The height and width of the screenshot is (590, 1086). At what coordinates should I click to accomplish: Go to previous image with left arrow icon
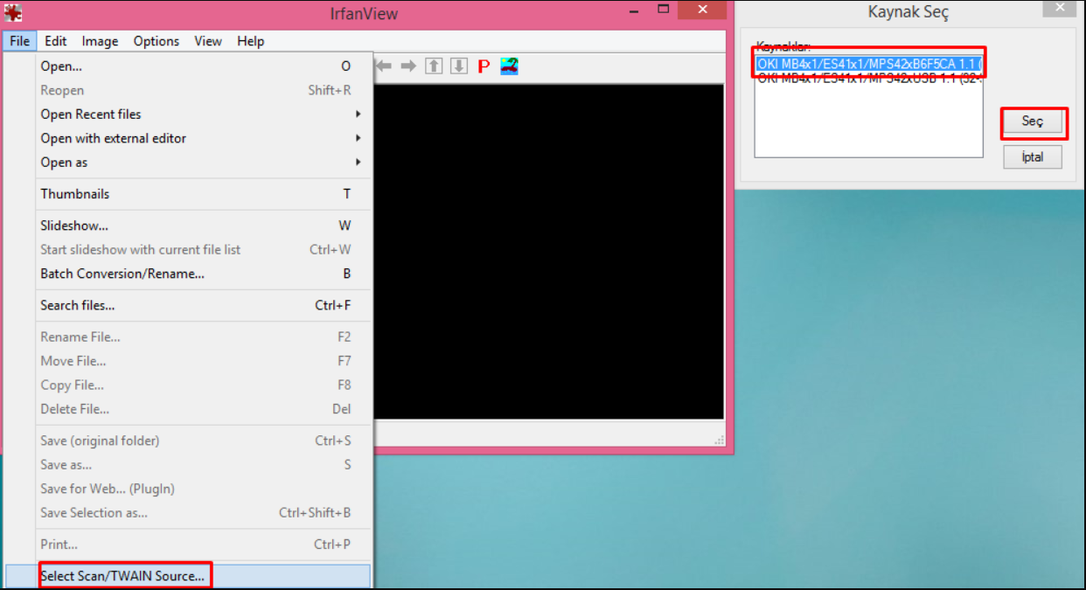[x=384, y=66]
